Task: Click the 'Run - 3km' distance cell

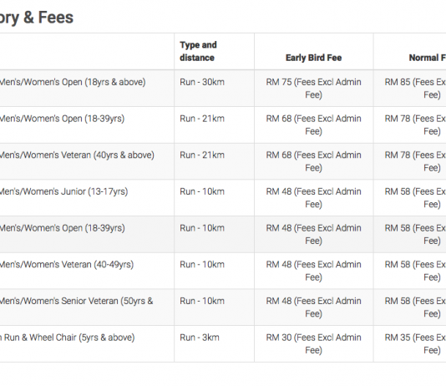Action: 200,338
